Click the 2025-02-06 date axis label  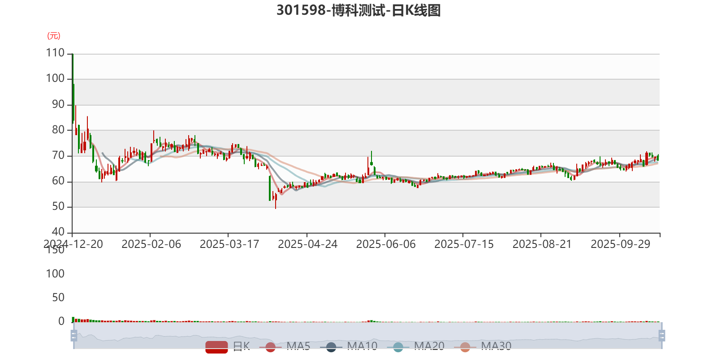151,244
